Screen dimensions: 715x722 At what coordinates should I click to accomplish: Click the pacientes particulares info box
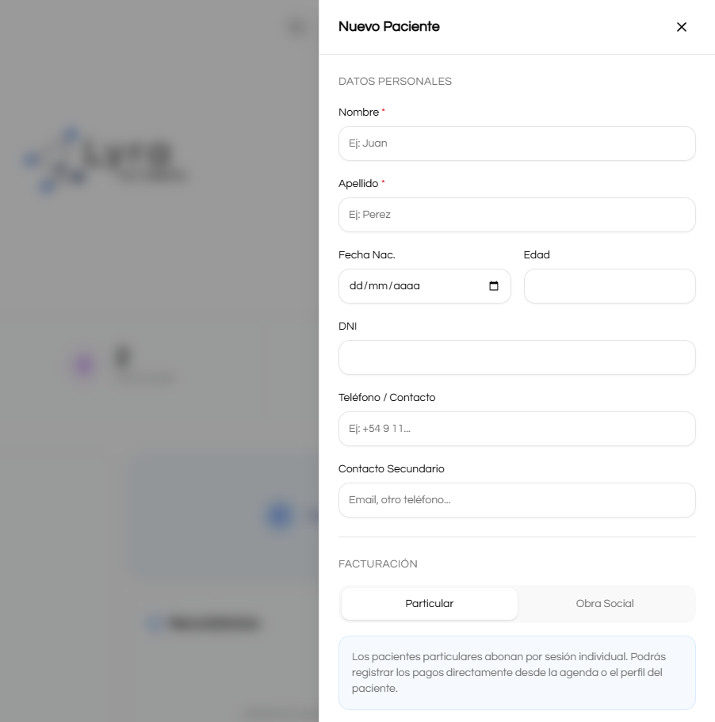click(x=517, y=672)
